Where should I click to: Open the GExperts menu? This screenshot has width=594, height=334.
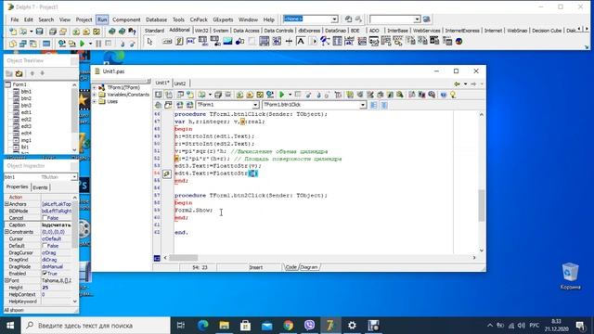tap(223, 19)
